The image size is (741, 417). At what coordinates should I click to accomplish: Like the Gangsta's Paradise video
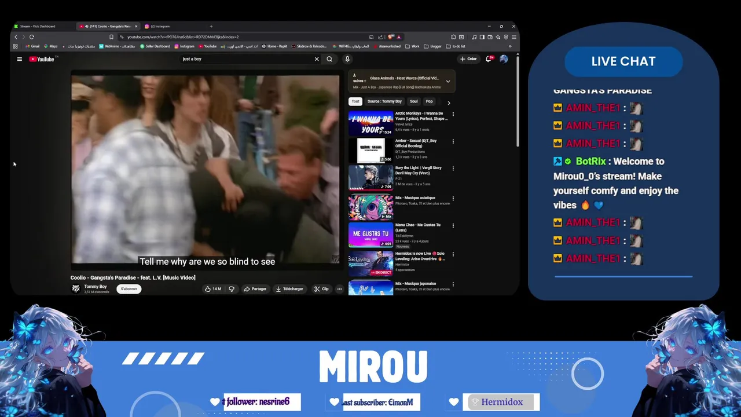tap(213, 289)
